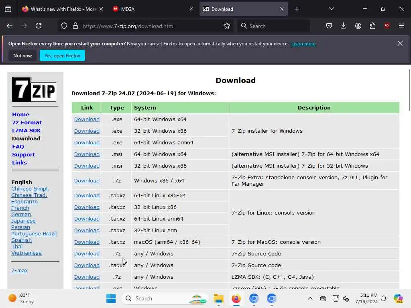The width and height of the screenshot is (411, 308).
Task: Open the Learn more link
Action: pos(303,44)
